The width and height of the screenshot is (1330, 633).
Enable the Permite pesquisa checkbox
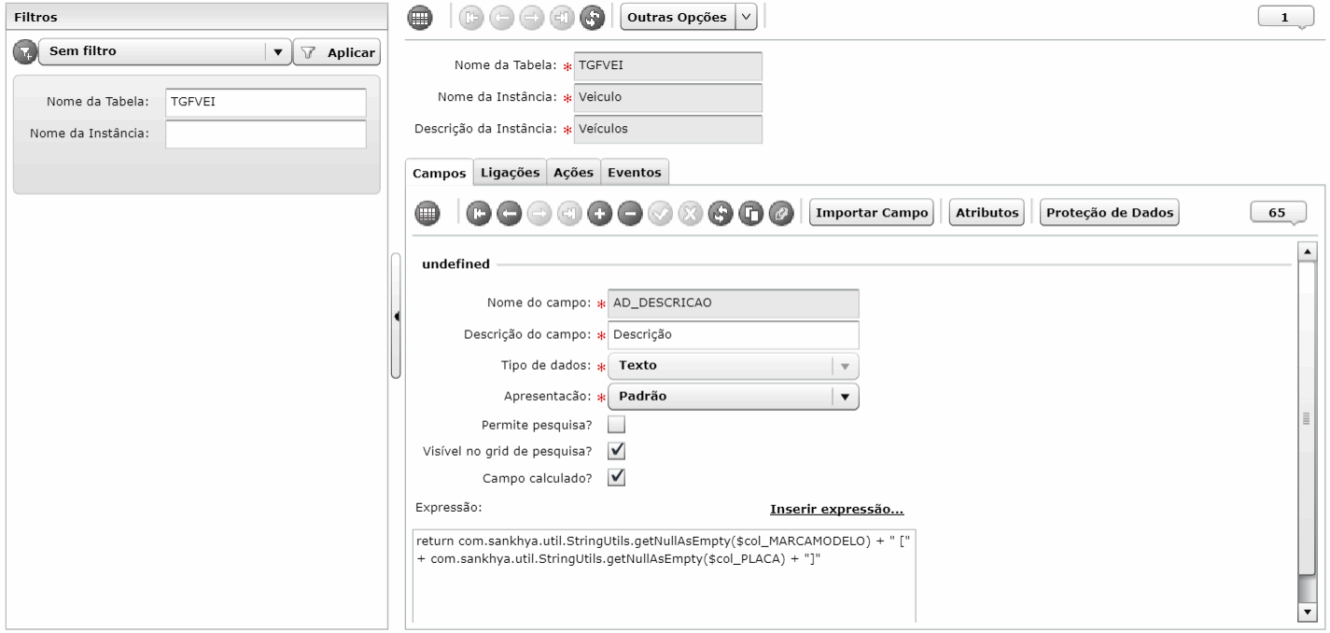pyautogui.click(x=616, y=424)
